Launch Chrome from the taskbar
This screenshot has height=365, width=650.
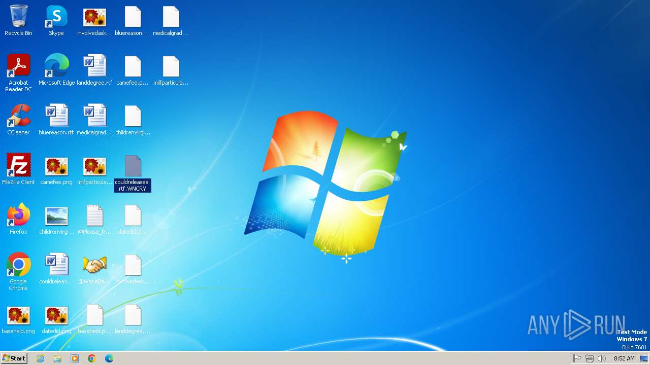[x=92, y=358]
